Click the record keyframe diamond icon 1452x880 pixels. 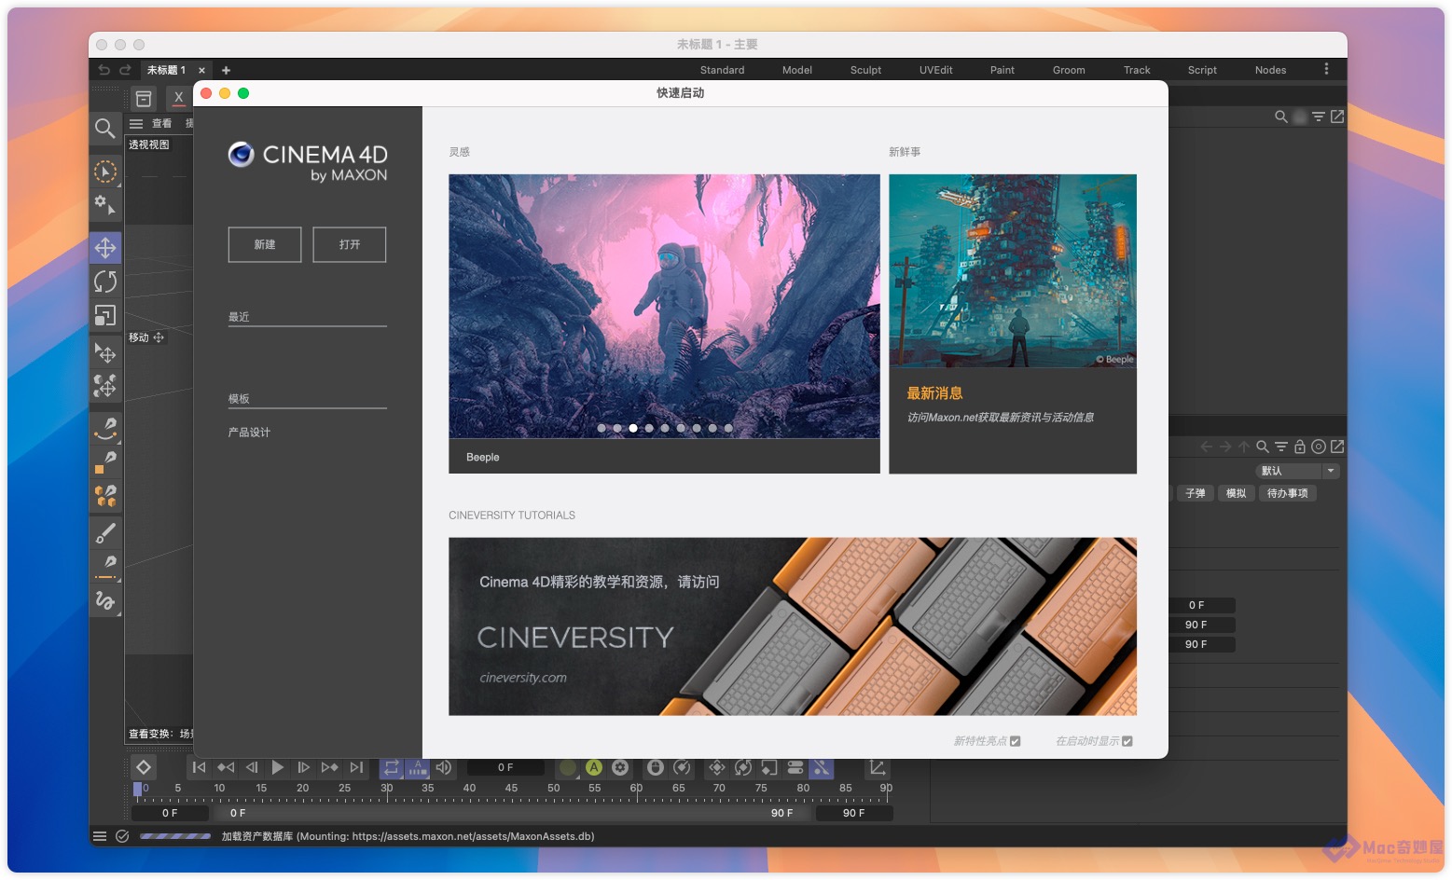click(144, 767)
